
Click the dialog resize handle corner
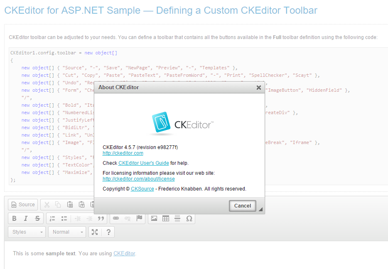tap(260, 209)
